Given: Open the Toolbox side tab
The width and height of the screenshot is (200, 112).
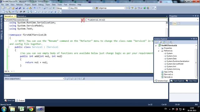Looking at the screenshot, I should coord(2,35).
